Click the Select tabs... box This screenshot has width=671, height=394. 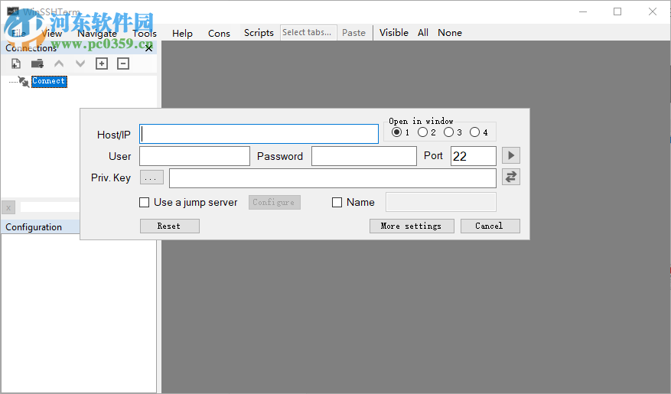pyautogui.click(x=308, y=32)
